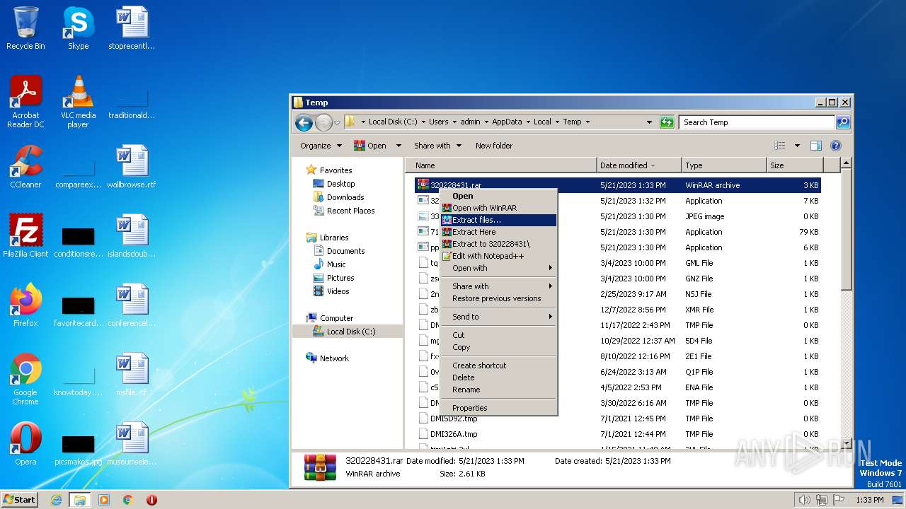This screenshot has width=906, height=509.
Task: Expand the address bar history dropdown
Action: [x=649, y=122]
